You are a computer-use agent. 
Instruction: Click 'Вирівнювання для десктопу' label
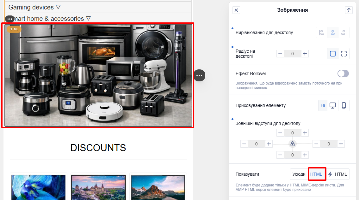(x=264, y=32)
